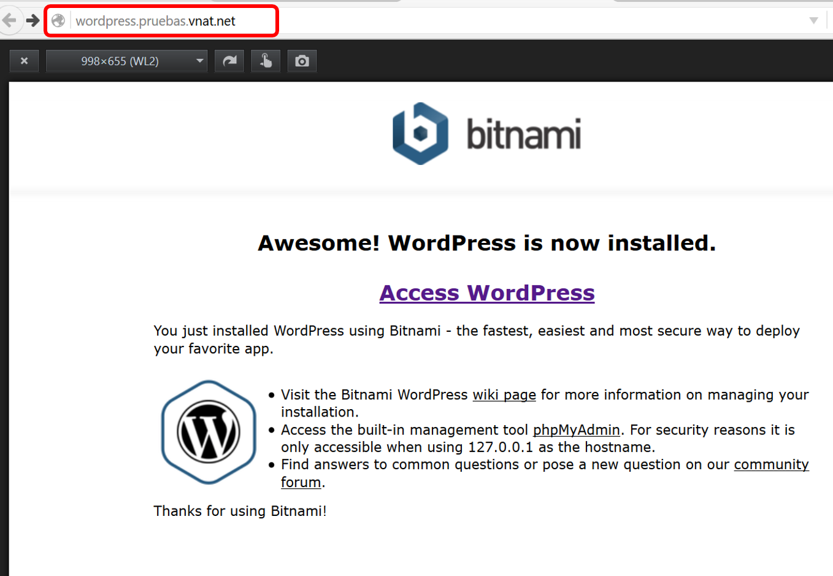833x576 pixels.
Task: Click the Bitnami logo
Action: 487,134
